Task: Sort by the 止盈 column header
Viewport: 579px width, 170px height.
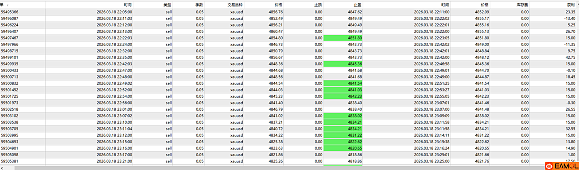Action: tap(358, 5)
